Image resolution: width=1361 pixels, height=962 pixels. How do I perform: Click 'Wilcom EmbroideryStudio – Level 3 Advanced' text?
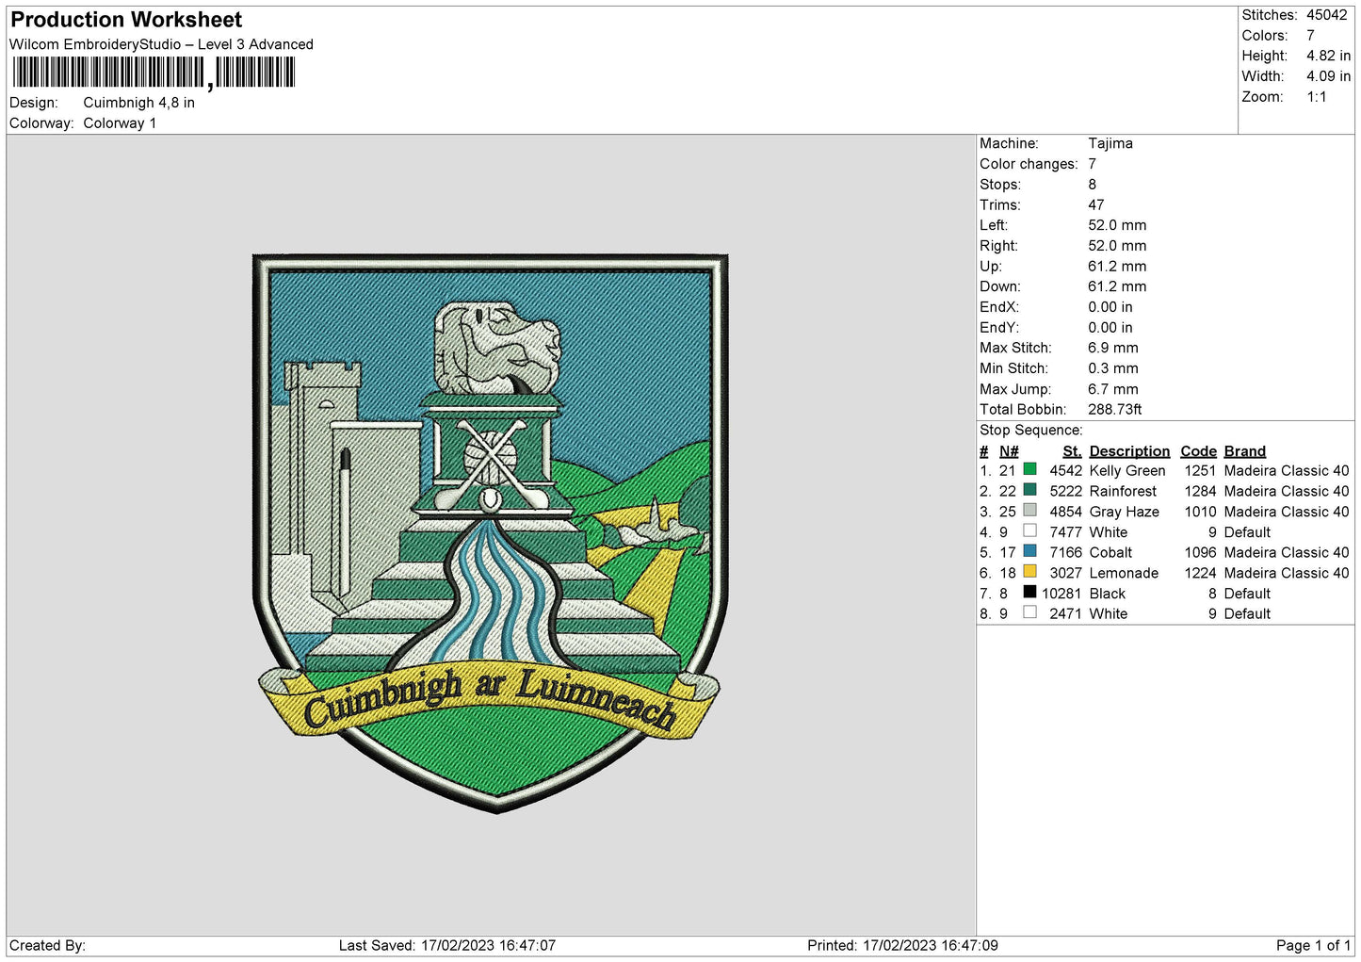coord(161,44)
